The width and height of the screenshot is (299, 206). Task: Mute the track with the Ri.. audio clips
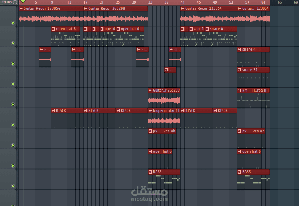13,63
